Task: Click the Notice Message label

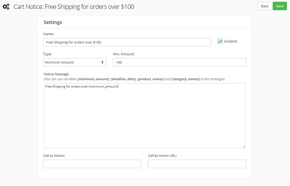Action: 56,74
